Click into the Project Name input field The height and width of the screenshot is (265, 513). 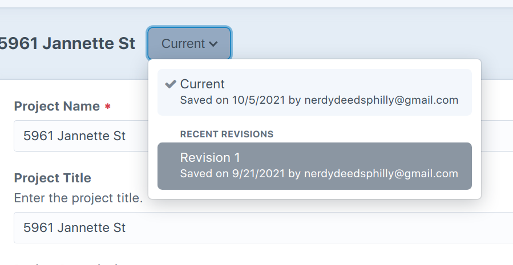[x=80, y=136]
